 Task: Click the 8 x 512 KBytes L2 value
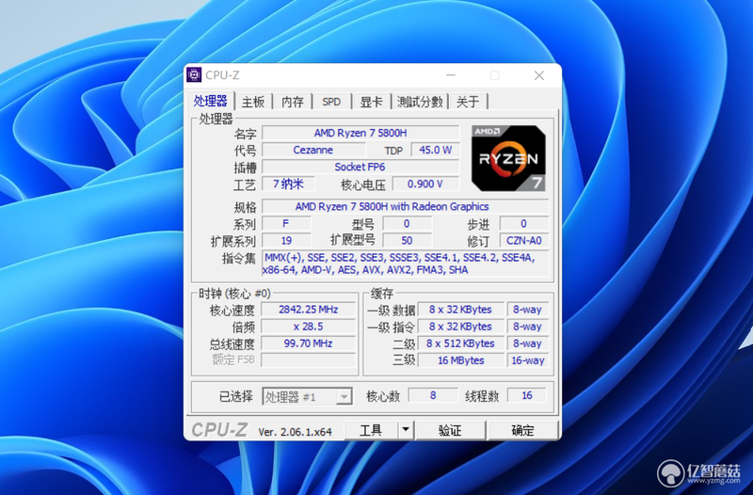coord(460,343)
